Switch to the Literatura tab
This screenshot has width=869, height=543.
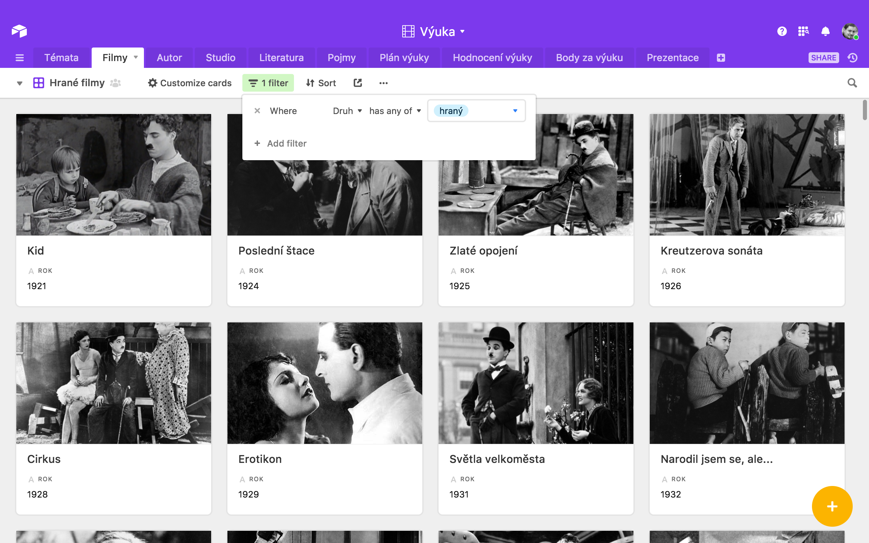point(281,58)
